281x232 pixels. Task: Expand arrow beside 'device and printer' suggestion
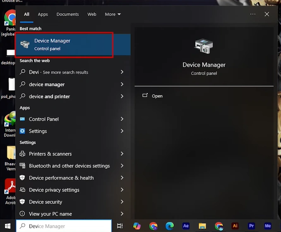(x=122, y=96)
